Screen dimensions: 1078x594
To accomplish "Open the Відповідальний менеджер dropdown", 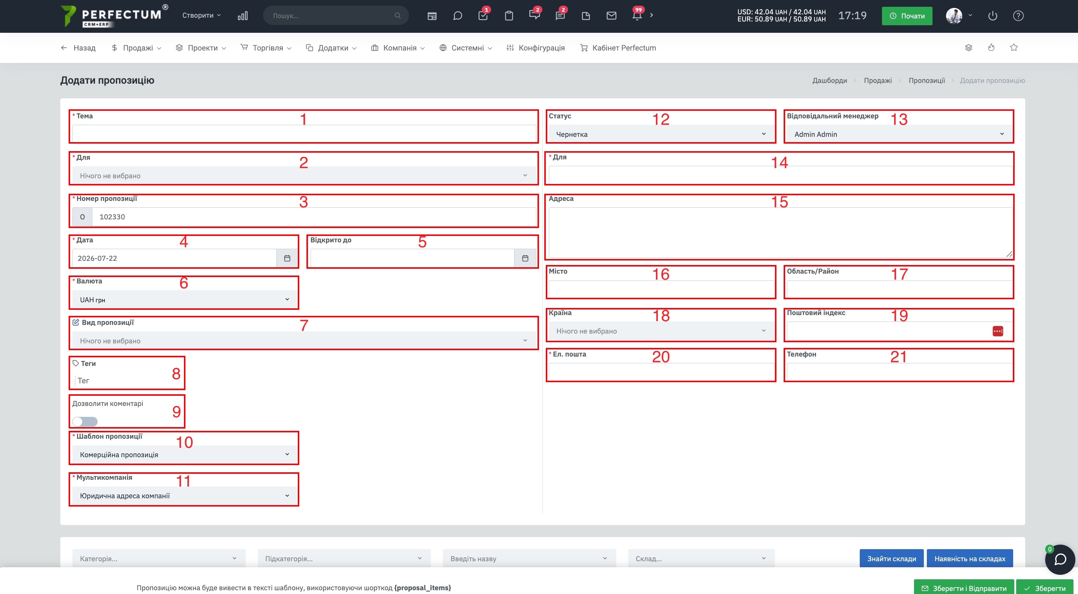I will click(899, 134).
